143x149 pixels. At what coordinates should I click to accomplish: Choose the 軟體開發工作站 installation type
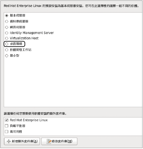tap(7, 50)
